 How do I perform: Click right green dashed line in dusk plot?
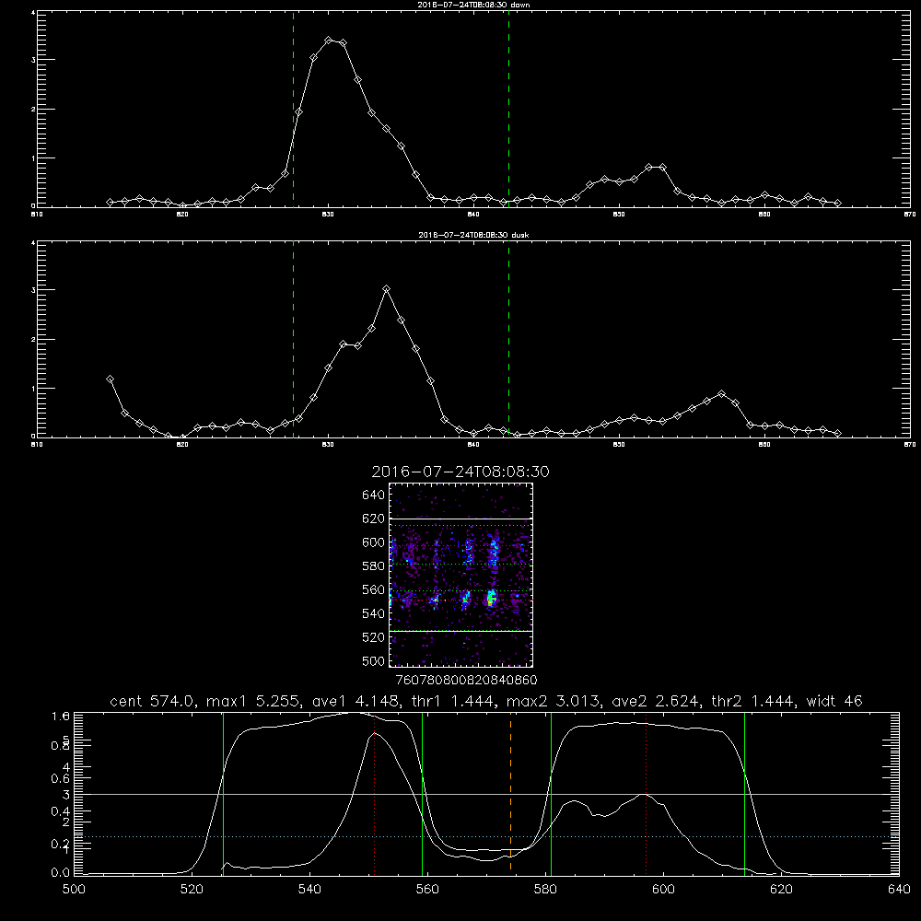508,339
